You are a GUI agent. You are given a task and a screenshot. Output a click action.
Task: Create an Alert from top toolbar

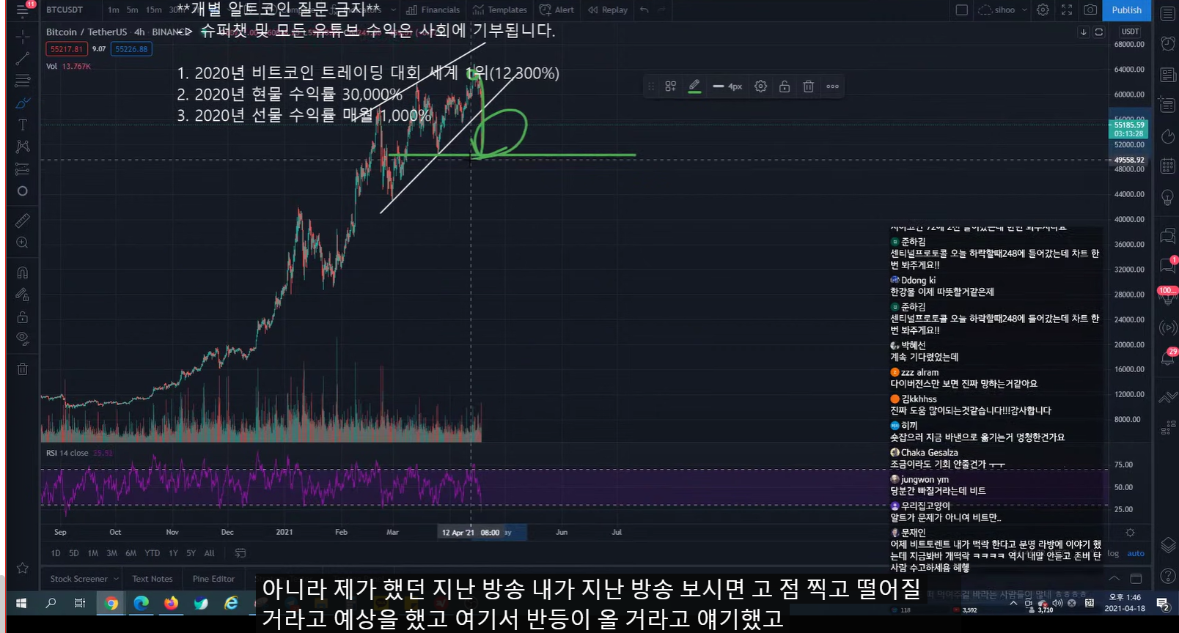coord(557,10)
